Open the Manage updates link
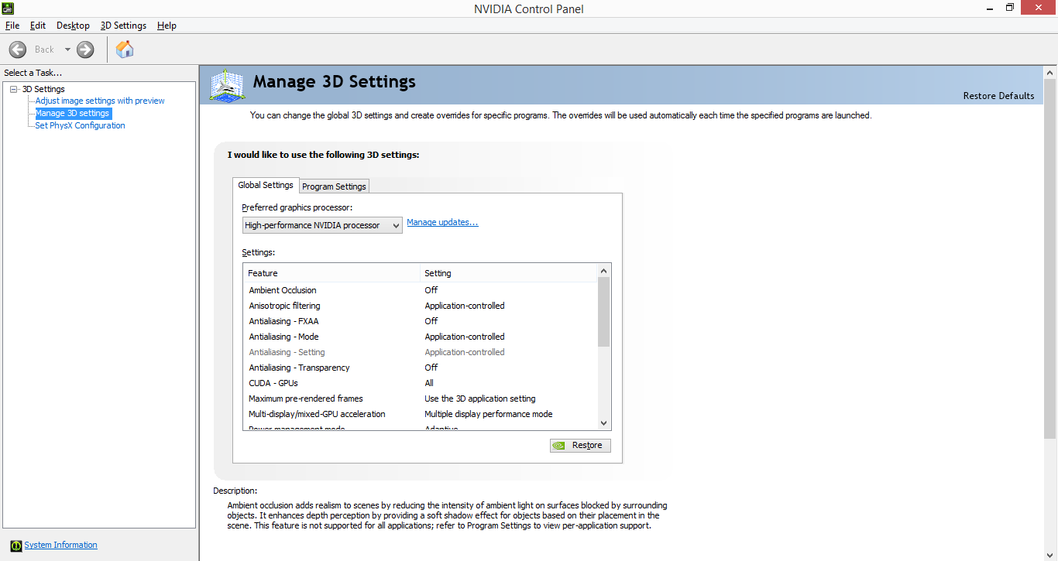This screenshot has width=1058, height=561. [442, 223]
